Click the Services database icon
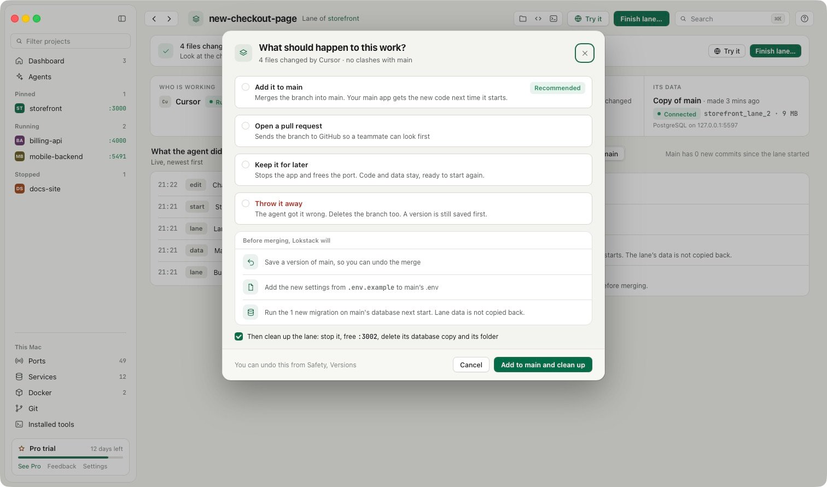 (x=19, y=377)
